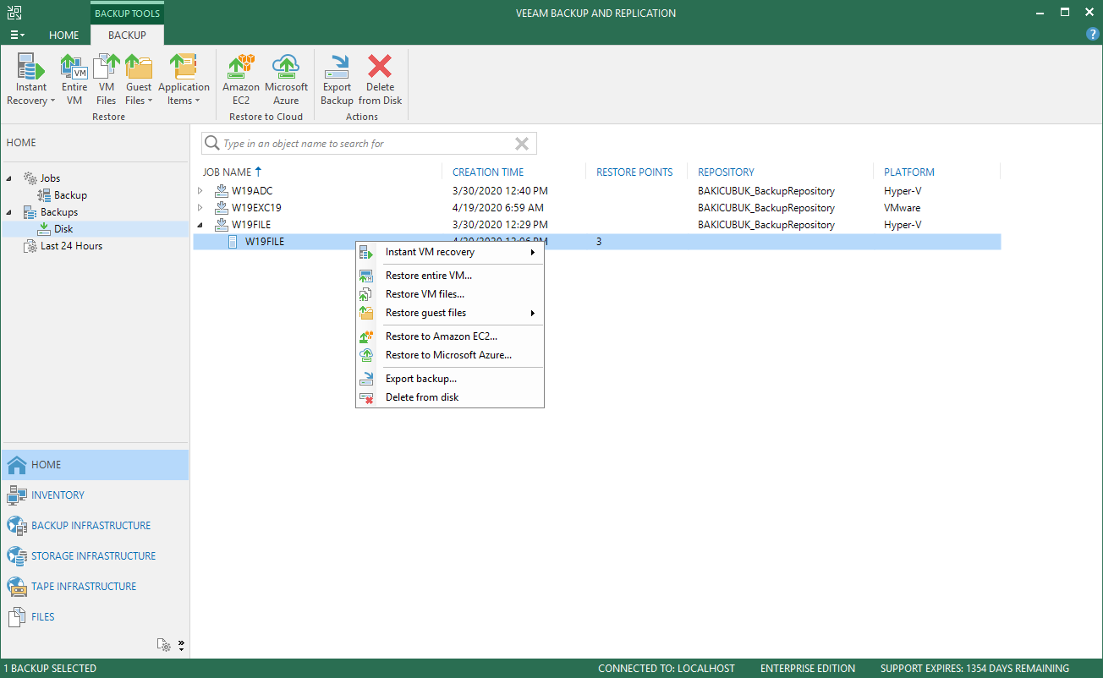This screenshot has width=1103, height=678.
Task: Clear search with the X icon
Action: tap(522, 144)
